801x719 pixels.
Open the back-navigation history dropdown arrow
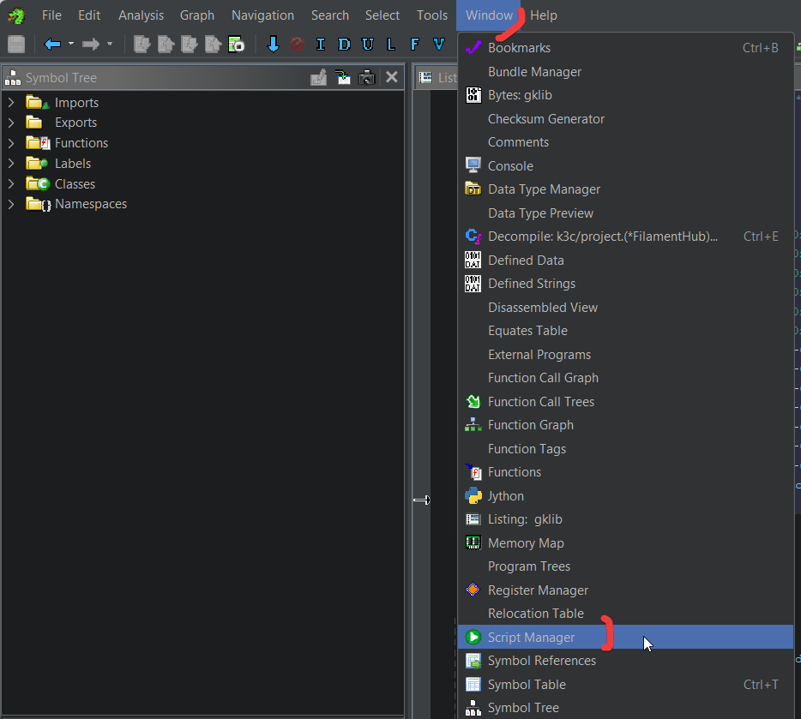coord(71,44)
